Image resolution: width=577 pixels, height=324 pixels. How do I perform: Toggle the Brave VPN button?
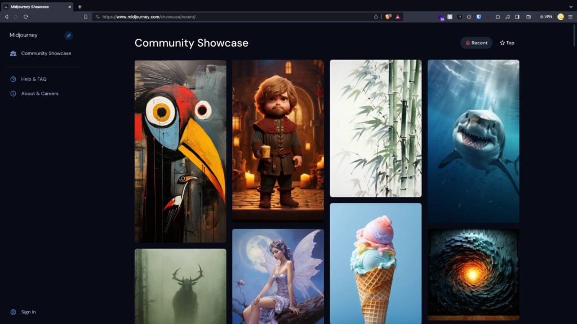click(x=546, y=17)
